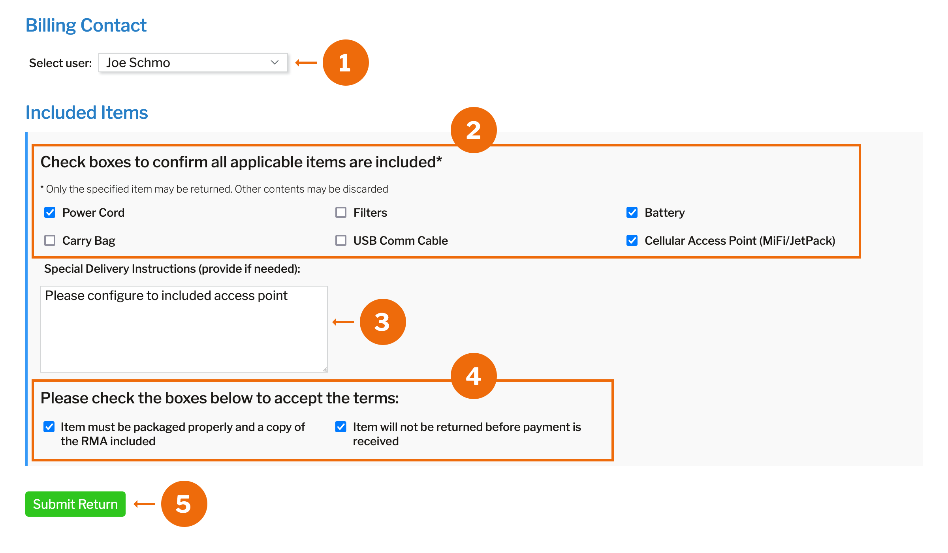Image resolution: width=948 pixels, height=553 pixels.
Task: Toggle the payment received terms checkbox
Action: pos(340,427)
